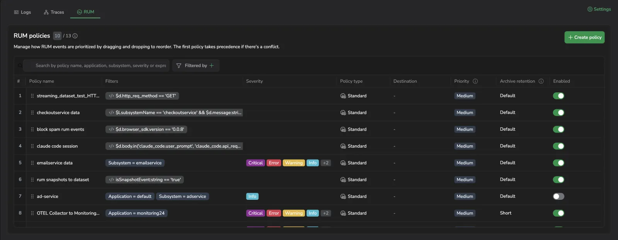Click the Severity column header
The width and height of the screenshot is (618, 240).
point(255,81)
